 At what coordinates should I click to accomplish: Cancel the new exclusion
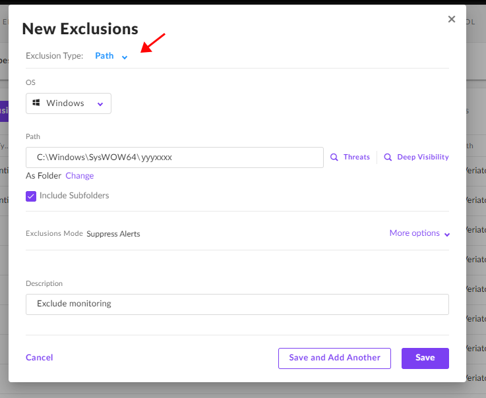pos(40,357)
